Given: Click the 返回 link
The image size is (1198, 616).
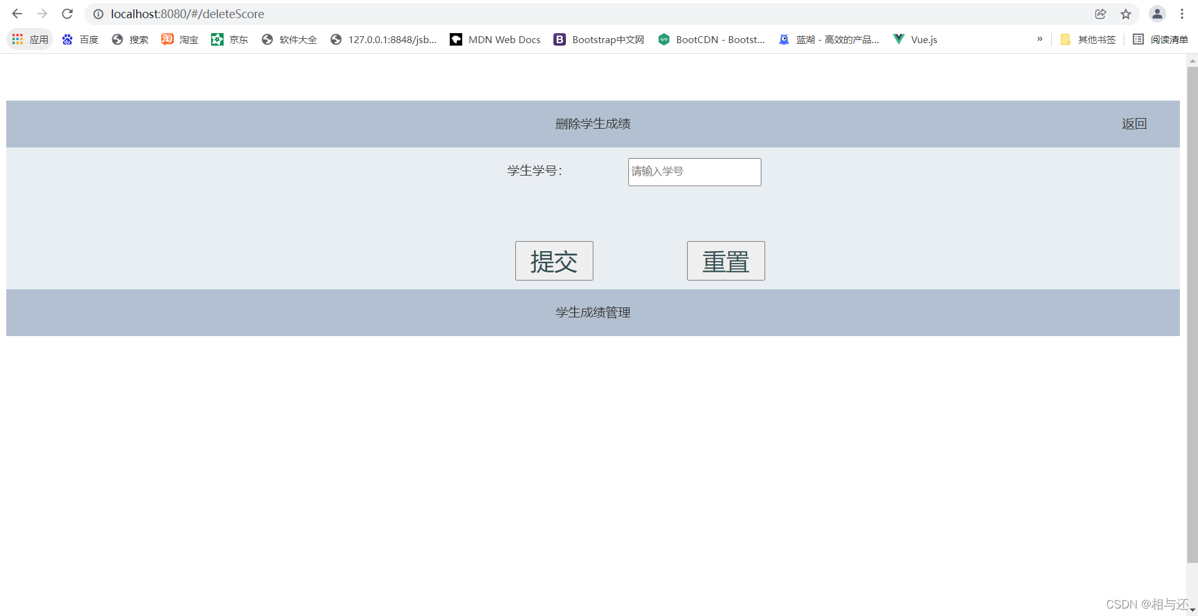Looking at the screenshot, I should pyautogui.click(x=1134, y=124).
